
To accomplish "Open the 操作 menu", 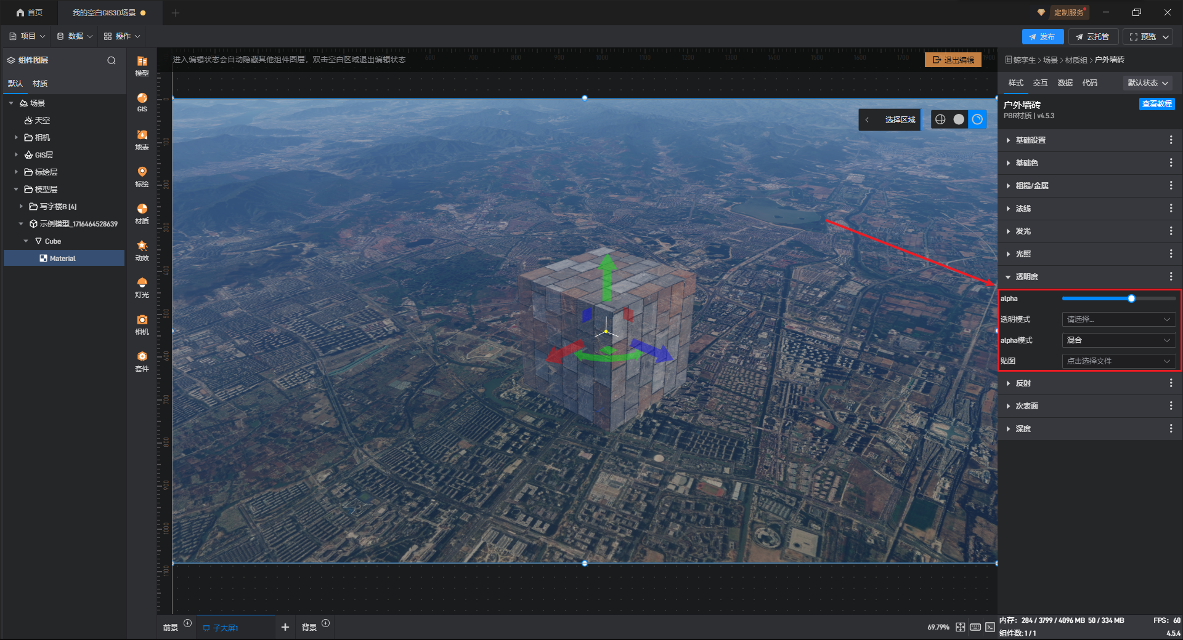I will click(x=122, y=37).
